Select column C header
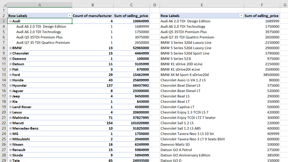The width and height of the screenshot is (288, 162). [x=131, y=5]
